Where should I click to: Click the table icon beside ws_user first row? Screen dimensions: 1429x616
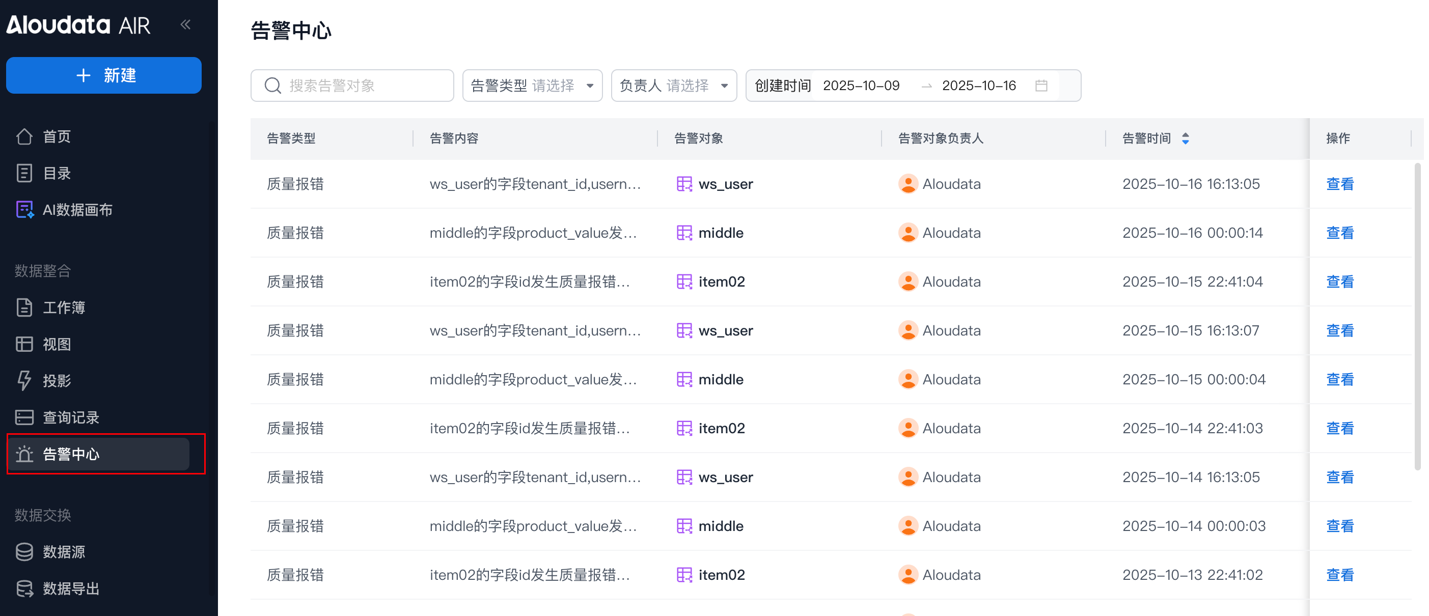tap(684, 184)
